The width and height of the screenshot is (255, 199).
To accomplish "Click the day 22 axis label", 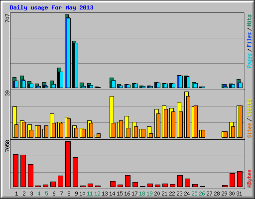I will (172, 194).
